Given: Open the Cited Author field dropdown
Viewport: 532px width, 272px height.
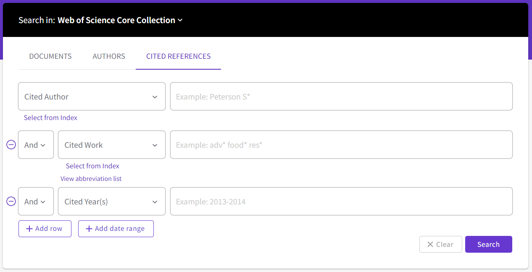Looking at the screenshot, I should tap(92, 97).
